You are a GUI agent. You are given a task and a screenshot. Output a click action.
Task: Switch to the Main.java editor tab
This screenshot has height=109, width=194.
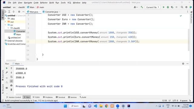pyautogui.click(x=34, y=12)
